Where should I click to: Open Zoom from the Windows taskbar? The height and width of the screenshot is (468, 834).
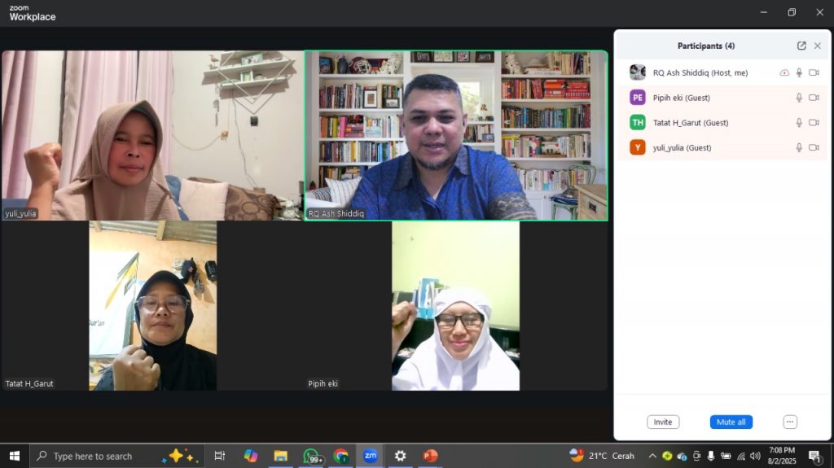coord(370,456)
